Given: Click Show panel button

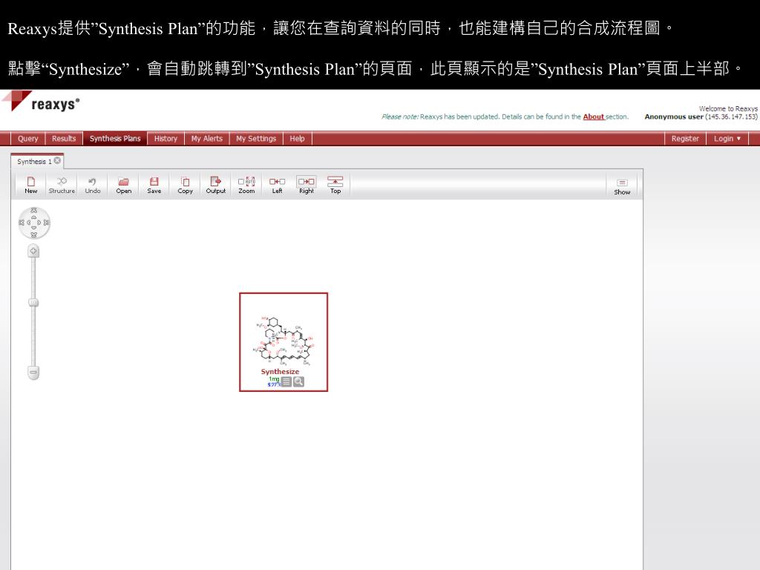Looking at the screenshot, I should (x=622, y=186).
